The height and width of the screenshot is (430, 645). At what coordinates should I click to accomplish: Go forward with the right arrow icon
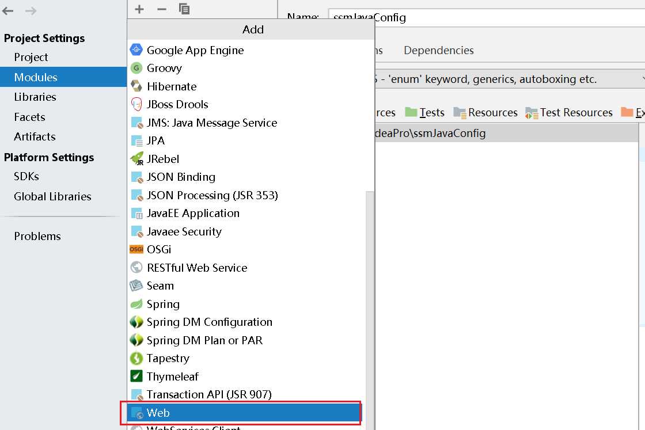31,11
